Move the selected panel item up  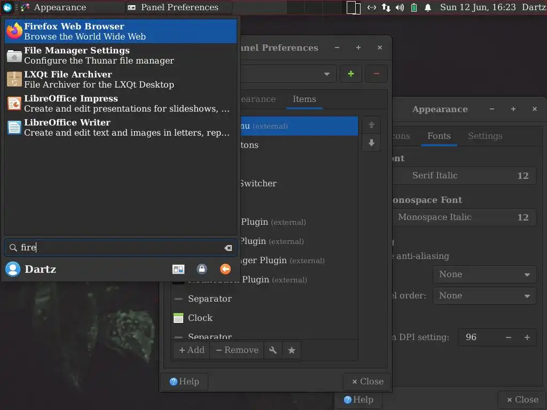tap(372, 125)
